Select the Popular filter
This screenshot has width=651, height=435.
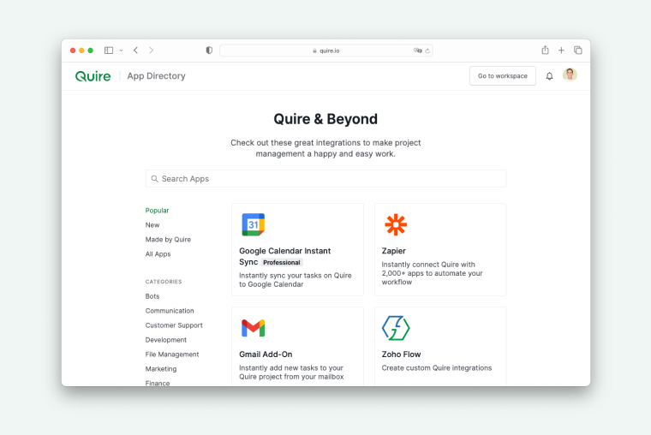point(157,211)
